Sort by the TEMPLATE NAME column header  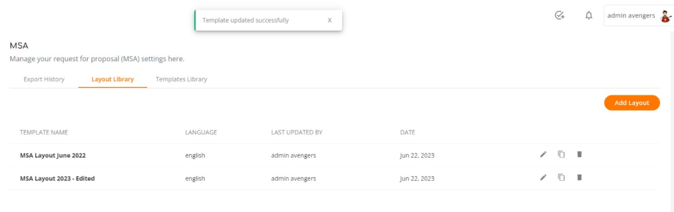(x=44, y=132)
